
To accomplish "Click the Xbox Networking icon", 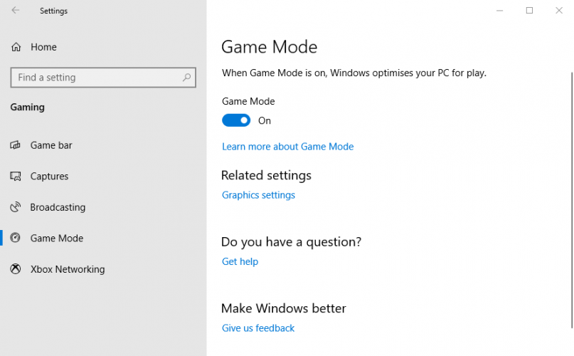I will point(16,270).
